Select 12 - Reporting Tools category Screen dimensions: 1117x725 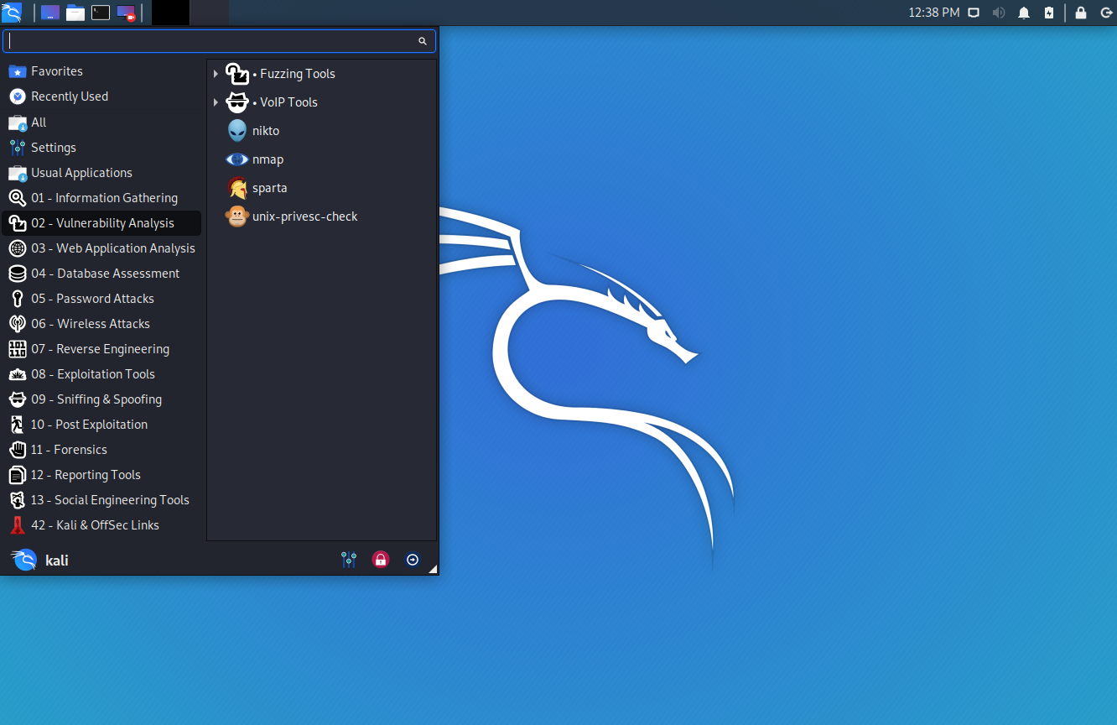tap(101, 474)
